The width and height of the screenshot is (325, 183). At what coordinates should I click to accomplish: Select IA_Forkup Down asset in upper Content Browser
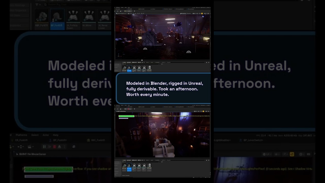pos(134,69)
